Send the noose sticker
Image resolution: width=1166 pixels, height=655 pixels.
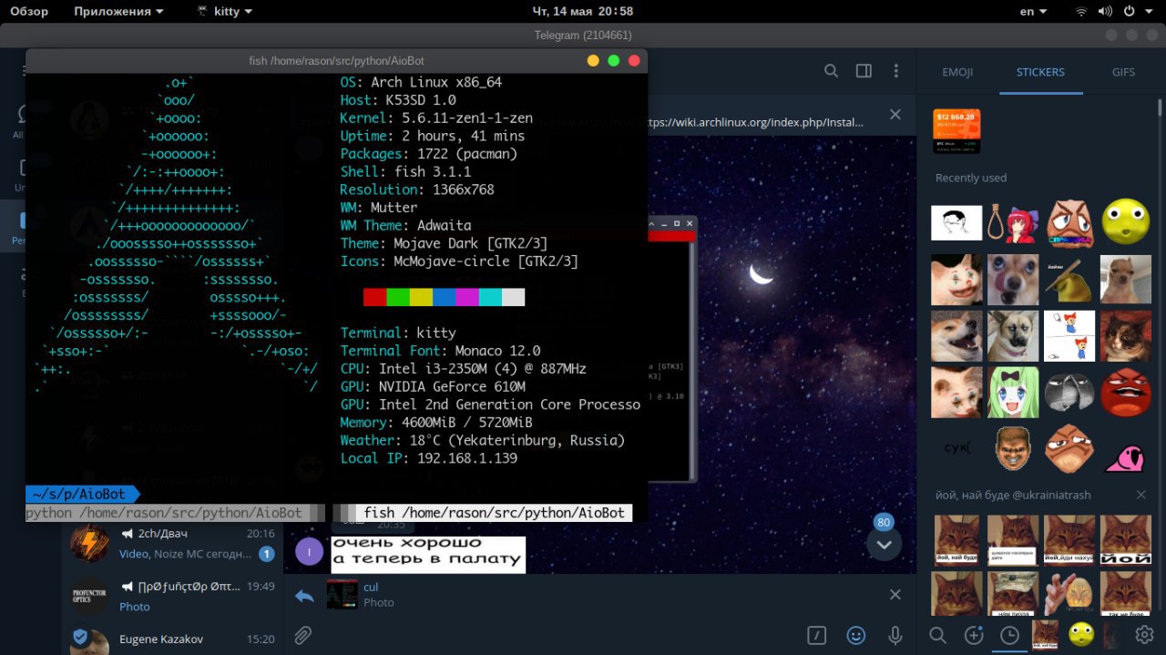pyautogui.click(x=1013, y=222)
